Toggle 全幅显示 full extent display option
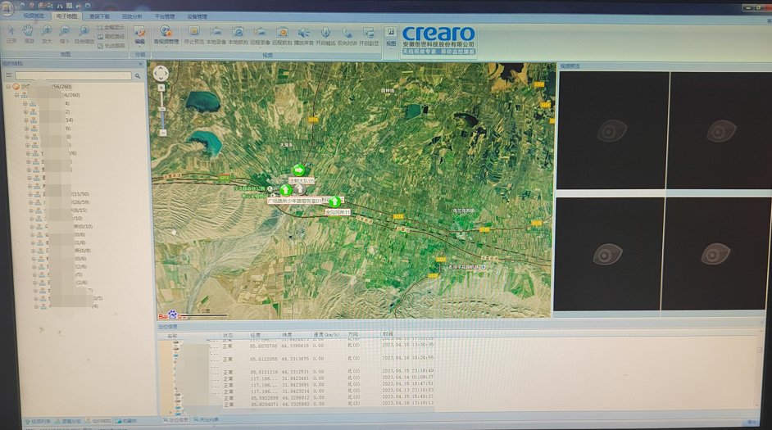 pos(113,27)
